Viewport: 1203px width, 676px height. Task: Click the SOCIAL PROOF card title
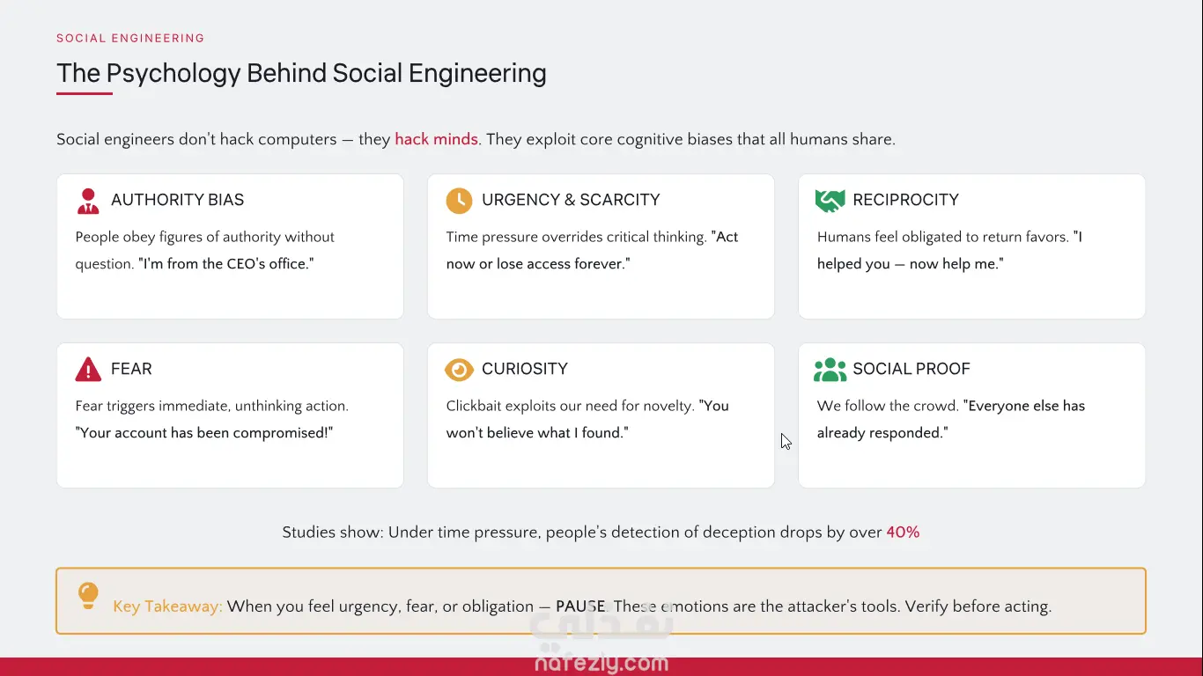(x=911, y=370)
